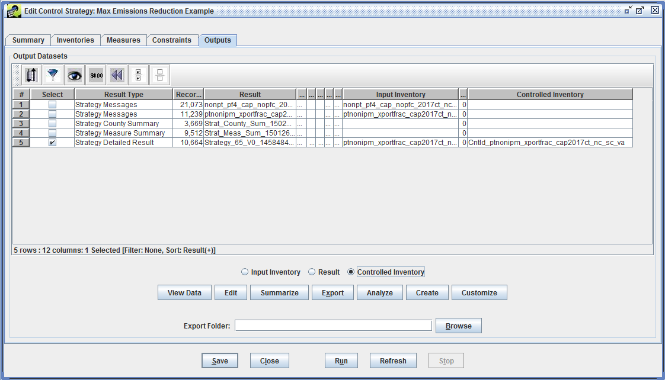The height and width of the screenshot is (380, 665).
Task: Uncheck Select for Strategy Detailed Result row
Action: pyautogui.click(x=52, y=142)
